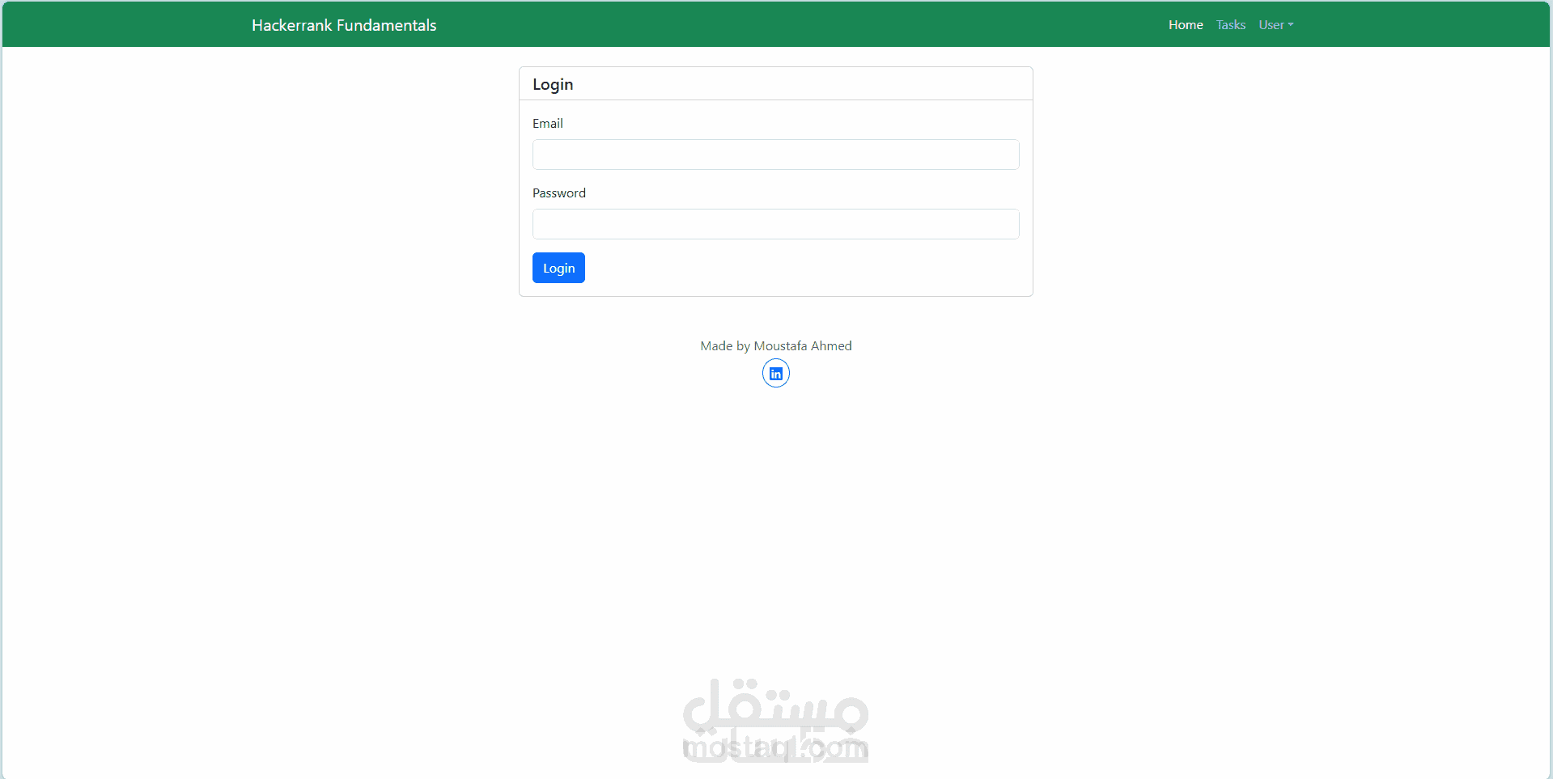The height and width of the screenshot is (779, 1553).
Task: Expand the User dropdown menu
Action: pyautogui.click(x=1275, y=25)
